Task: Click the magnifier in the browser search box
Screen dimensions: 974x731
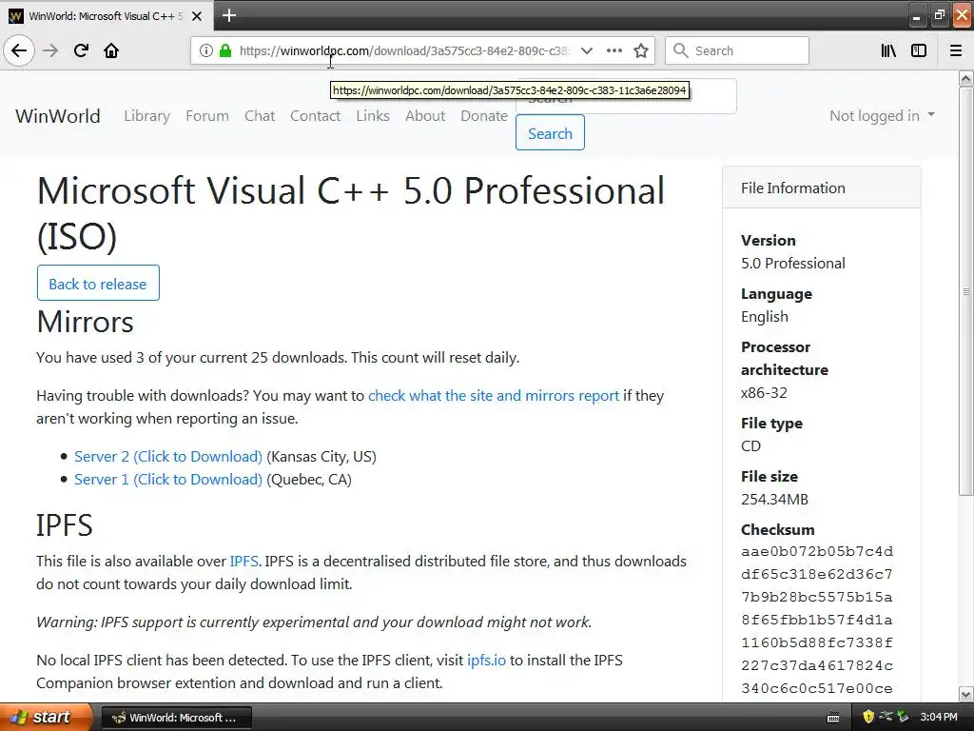Action: click(681, 50)
